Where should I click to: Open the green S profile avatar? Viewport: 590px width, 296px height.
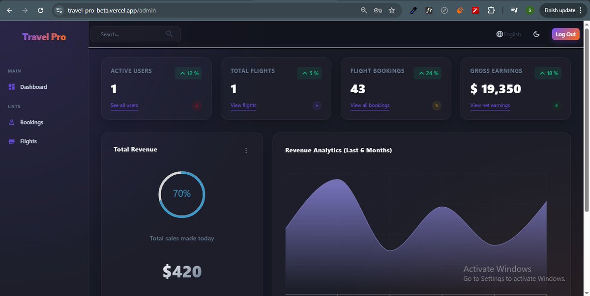530,10
